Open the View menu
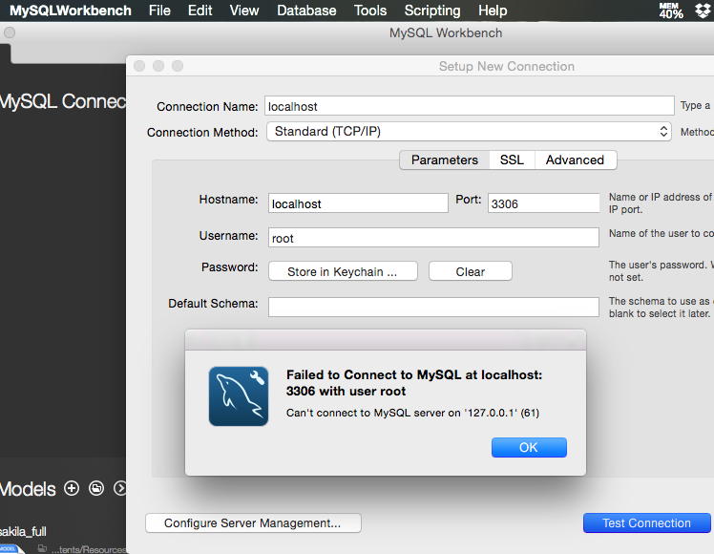 point(244,11)
